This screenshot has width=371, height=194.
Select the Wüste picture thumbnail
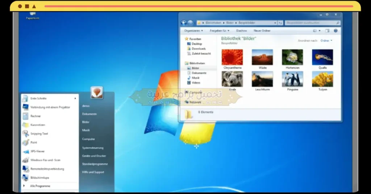click(x=262, y=57)
